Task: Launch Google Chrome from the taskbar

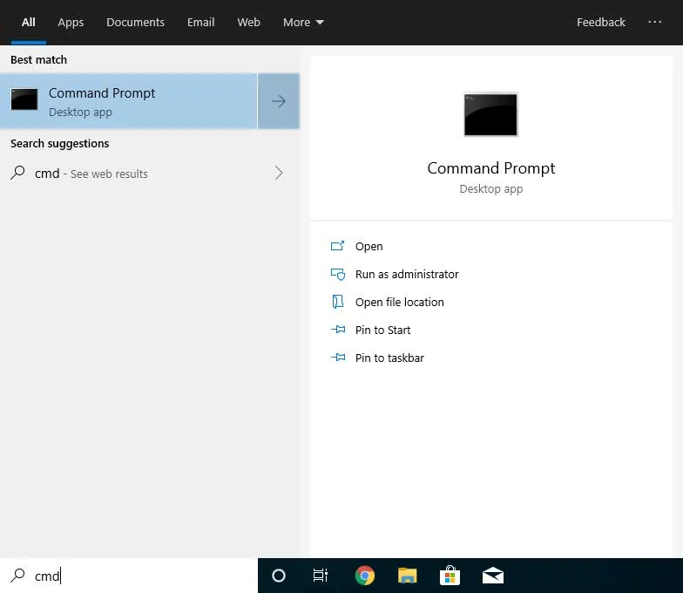Action: [364, 576]
